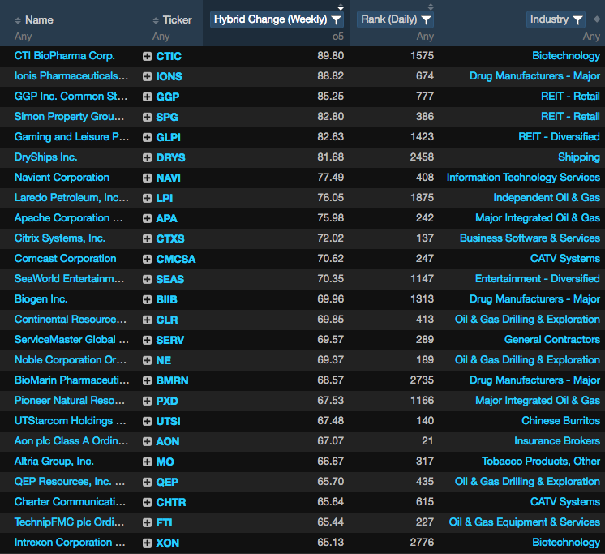Click Tobacco Products, Other industry link
This screenshot has width=605, height=554.
coord(541,461)
